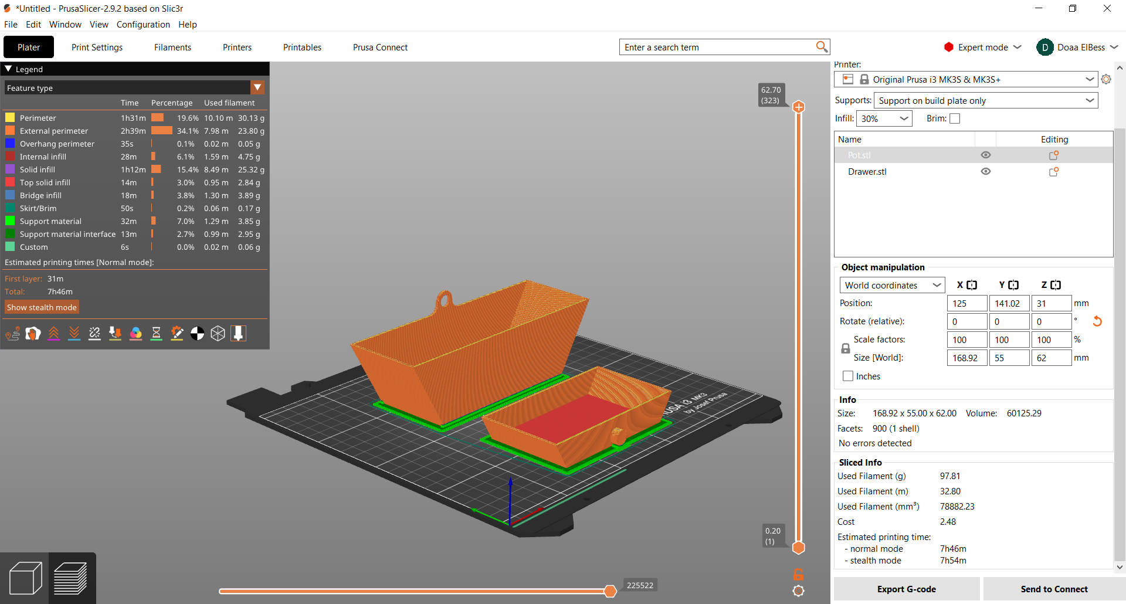Click the horizontal move slider thumb
Image resolution: width=1126 pixels, height=604 pixels.
[x=610, y=591]
